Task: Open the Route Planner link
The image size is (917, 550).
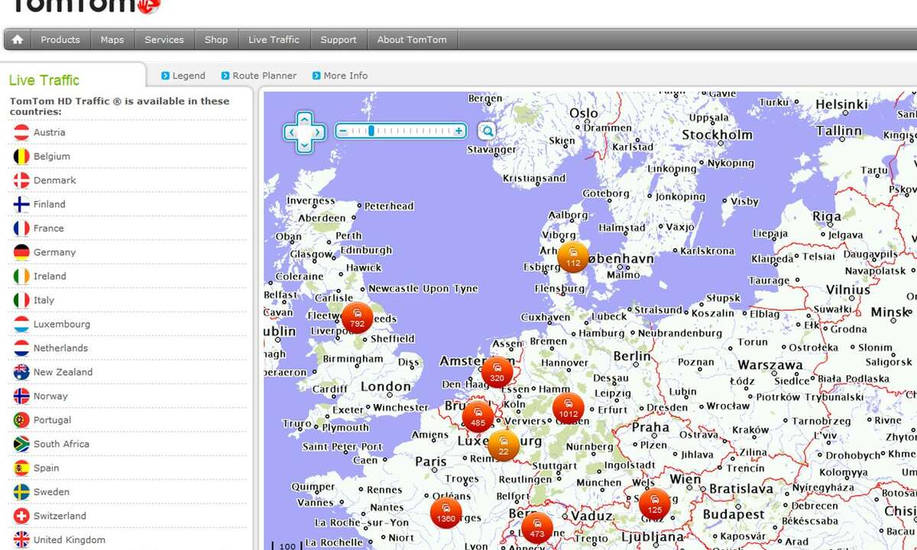Action: [258, 76]
